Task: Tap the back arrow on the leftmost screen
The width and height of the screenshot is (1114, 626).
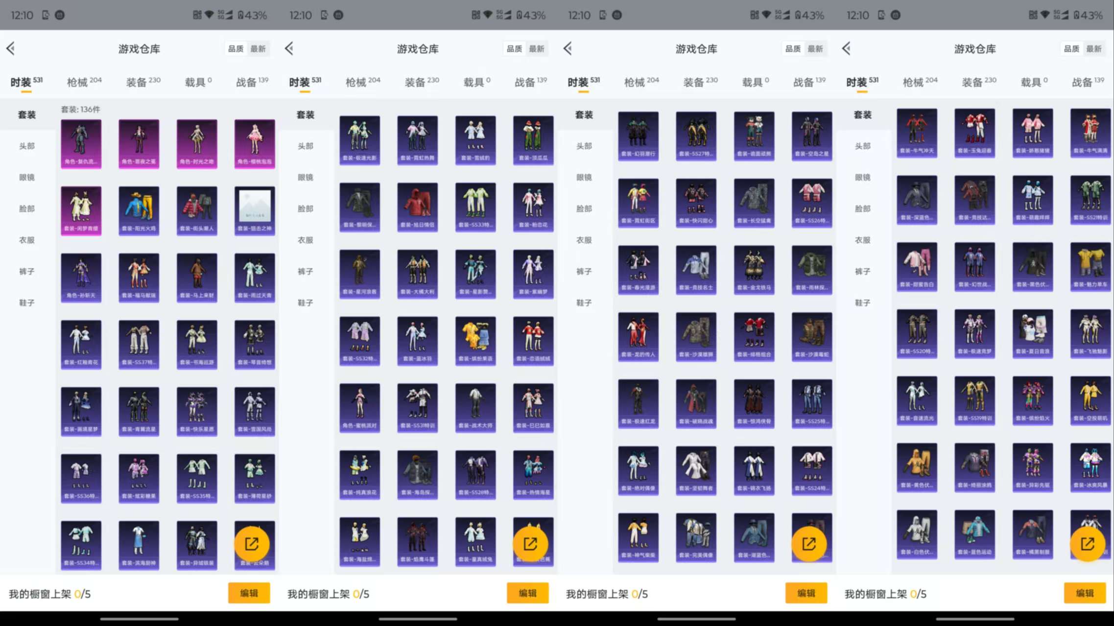Action: click(x=11, y=48)
